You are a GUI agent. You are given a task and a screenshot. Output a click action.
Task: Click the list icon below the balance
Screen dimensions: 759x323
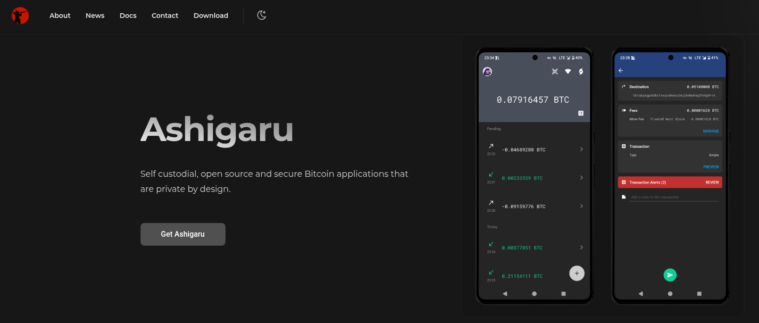(581, 113)
